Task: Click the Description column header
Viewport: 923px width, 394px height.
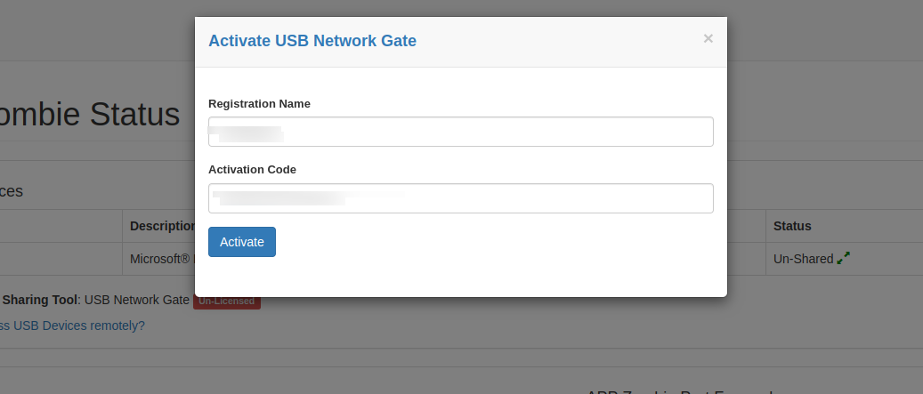Action: (x=163, y=226)
